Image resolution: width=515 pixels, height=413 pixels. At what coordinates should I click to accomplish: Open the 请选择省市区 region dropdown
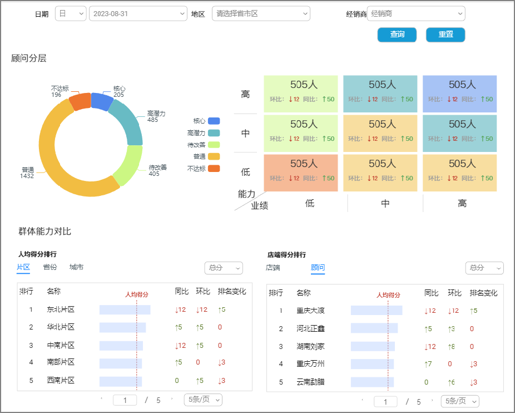[x=260, y=13]
